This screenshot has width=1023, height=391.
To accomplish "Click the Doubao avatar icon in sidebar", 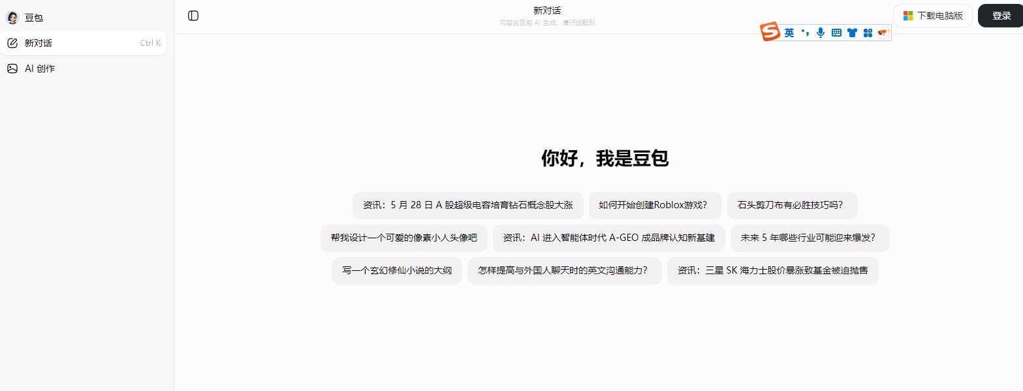I will [12, 18].
